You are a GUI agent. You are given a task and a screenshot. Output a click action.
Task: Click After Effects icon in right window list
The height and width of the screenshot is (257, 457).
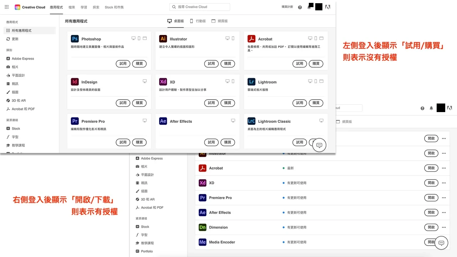coord(202,212)
